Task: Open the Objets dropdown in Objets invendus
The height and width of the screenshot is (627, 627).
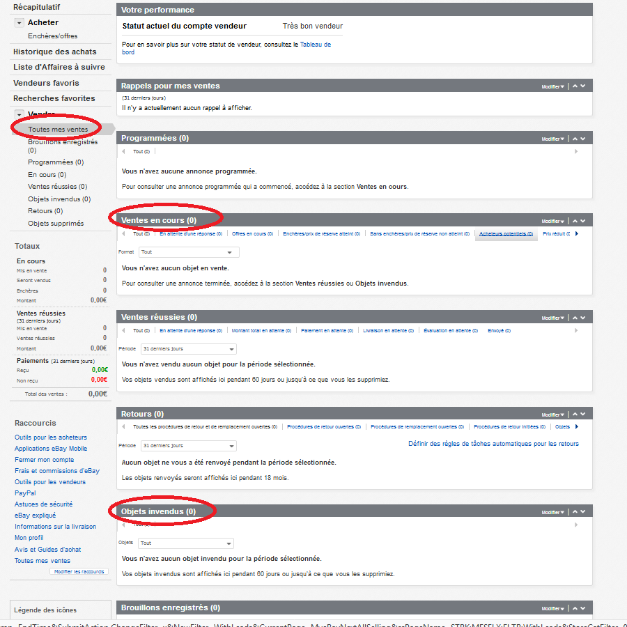Action: coord(186,543)
